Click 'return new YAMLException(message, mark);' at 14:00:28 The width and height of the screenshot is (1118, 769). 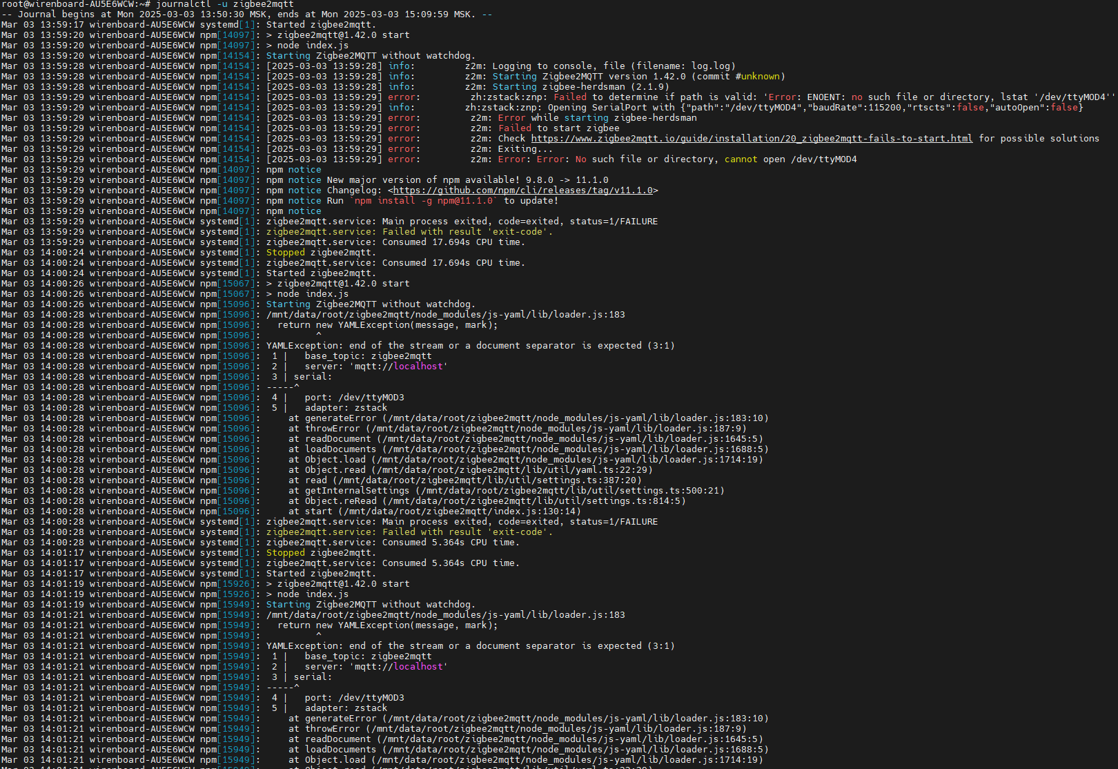(x=388, y=325)
